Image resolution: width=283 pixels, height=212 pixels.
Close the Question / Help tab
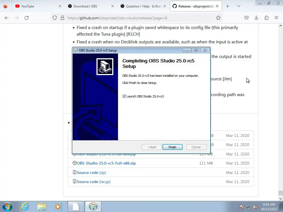click(x=165, y=6)
